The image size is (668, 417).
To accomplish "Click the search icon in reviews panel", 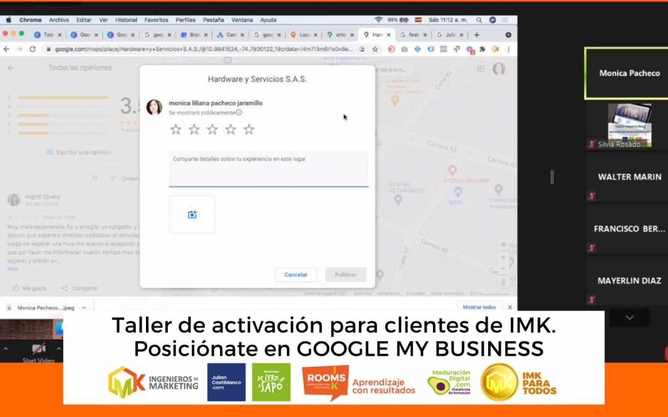I will click(95, 179).
